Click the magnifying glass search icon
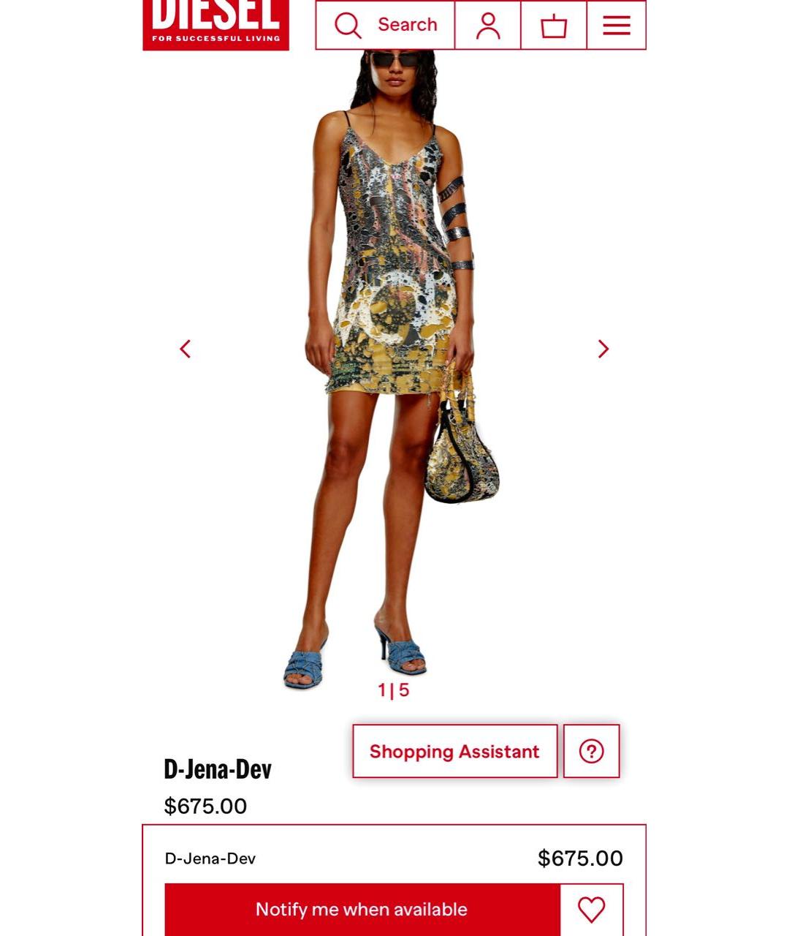 click(x=348, y=25)
